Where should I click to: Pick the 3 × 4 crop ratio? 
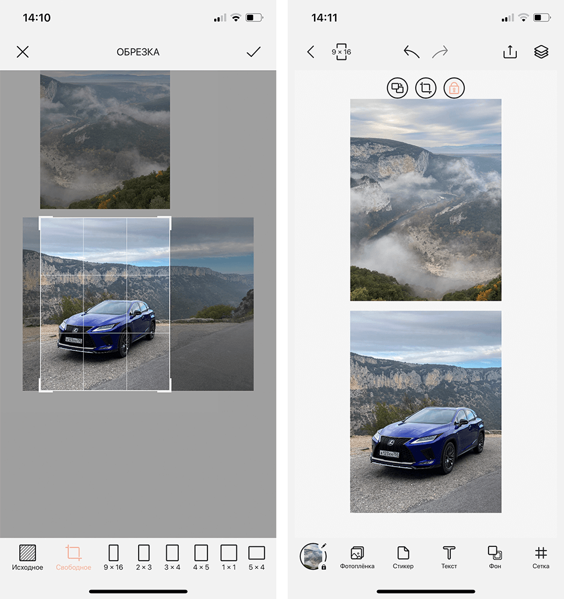coord(172,556)
